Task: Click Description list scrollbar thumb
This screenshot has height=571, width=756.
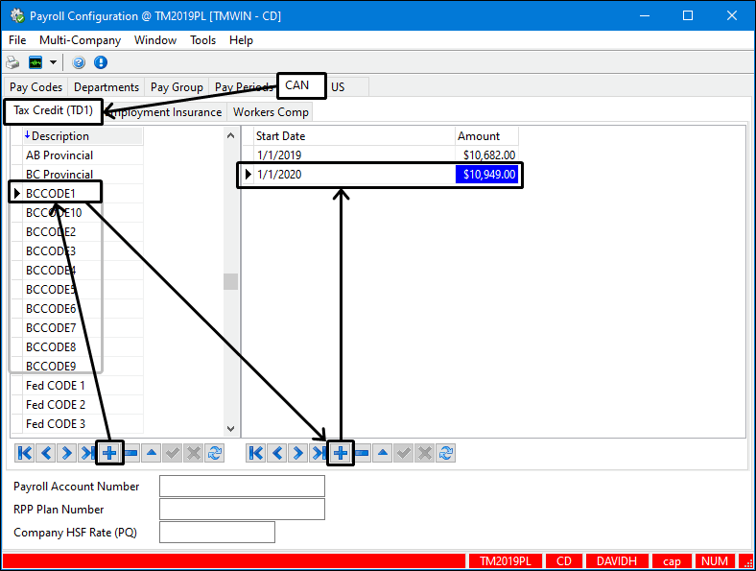Action: pyautogui.click(x=231, y=281)
